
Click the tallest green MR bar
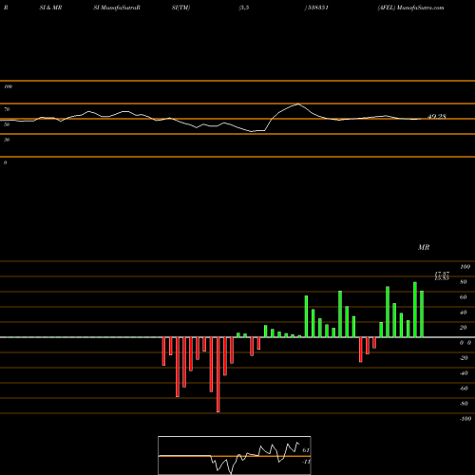[415, 310]
